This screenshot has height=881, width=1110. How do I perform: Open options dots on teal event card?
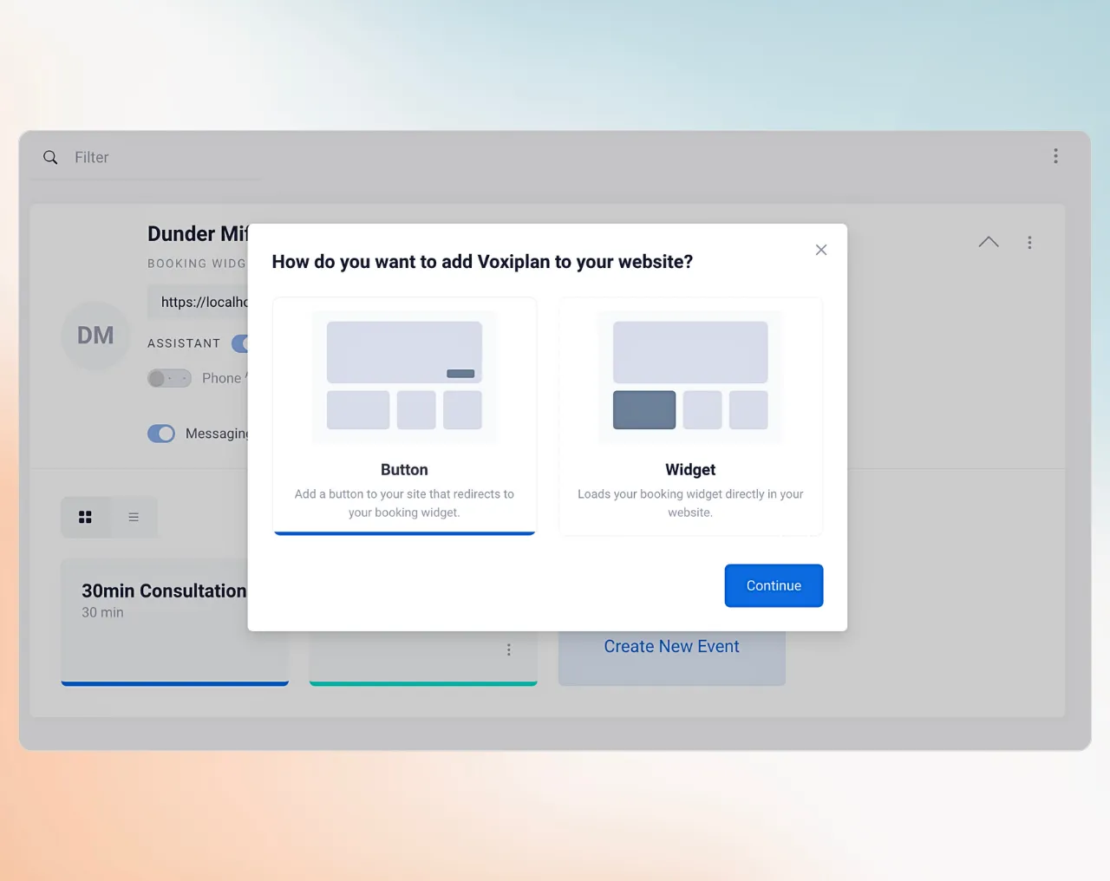[x=509, y=649]
